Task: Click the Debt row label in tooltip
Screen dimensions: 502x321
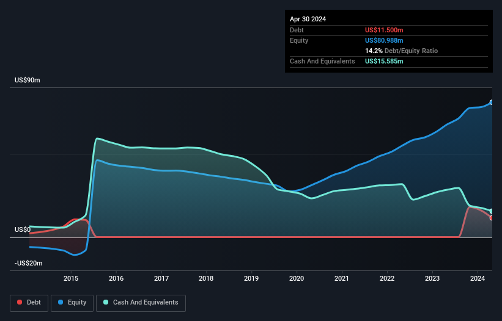Action: [x=297, y=30]
